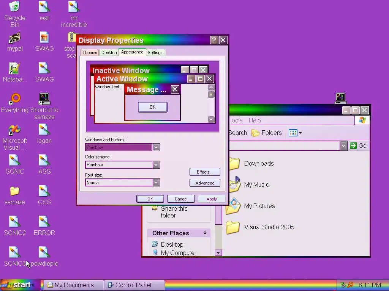Select the pewdiepie desktop file icon
Viewport: 389px width, 291px height.
tap(44, 252)
